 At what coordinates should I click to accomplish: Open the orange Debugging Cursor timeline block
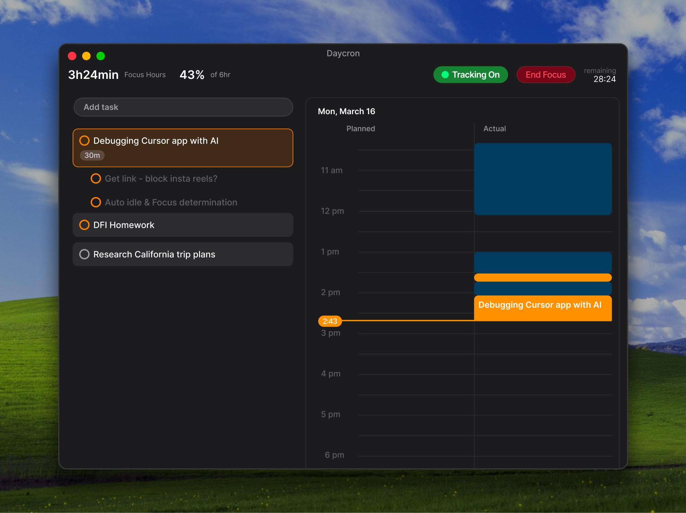[542, 309]
